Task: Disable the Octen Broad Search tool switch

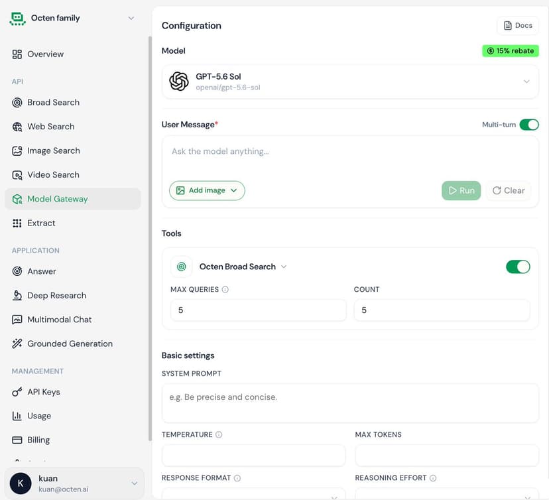Action: [x=518, y=267]
